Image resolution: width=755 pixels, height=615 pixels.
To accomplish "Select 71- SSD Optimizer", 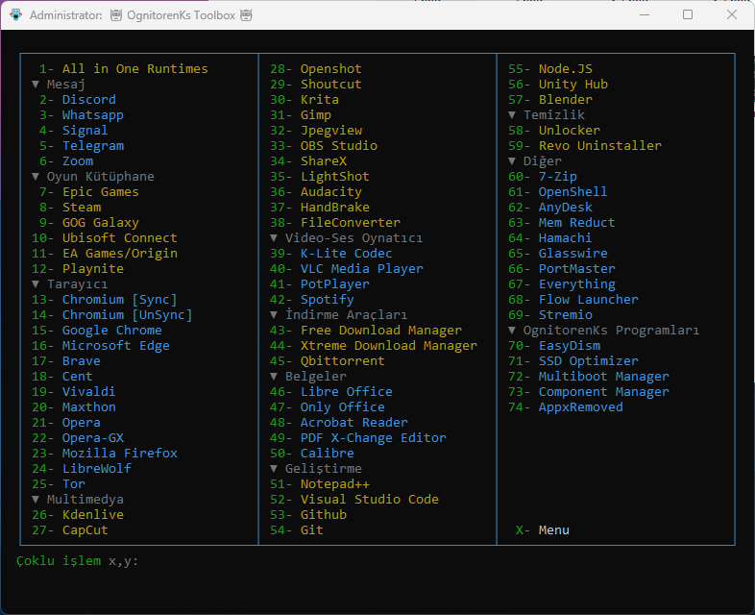I will (573, 361).
